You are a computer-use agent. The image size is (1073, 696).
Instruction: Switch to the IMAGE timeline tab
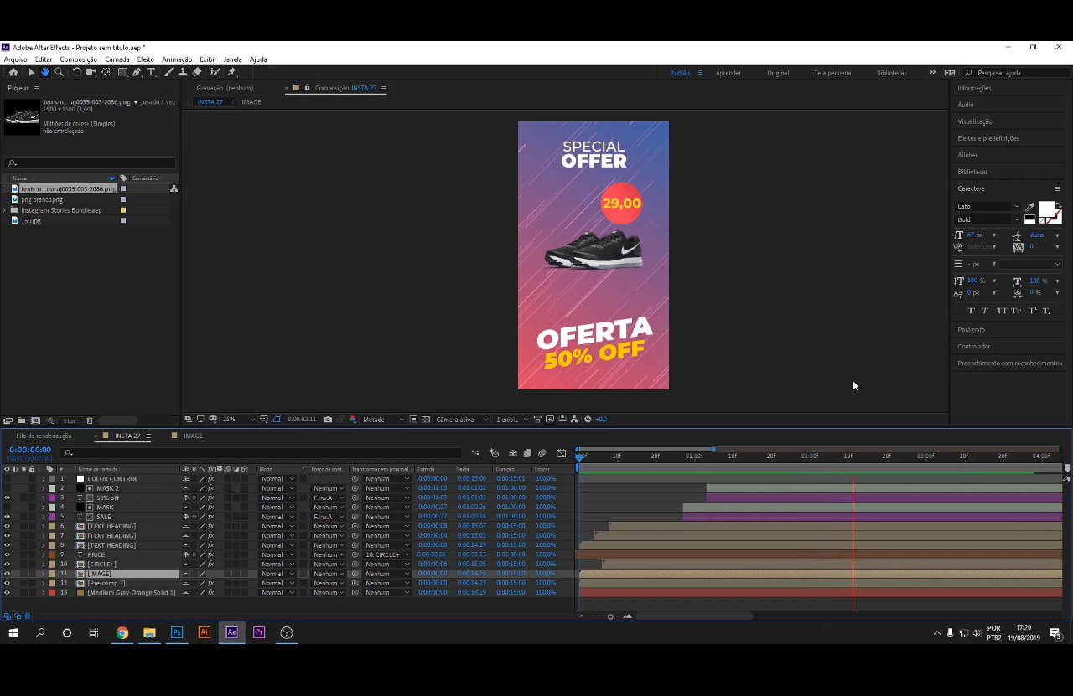pos(193,436)
